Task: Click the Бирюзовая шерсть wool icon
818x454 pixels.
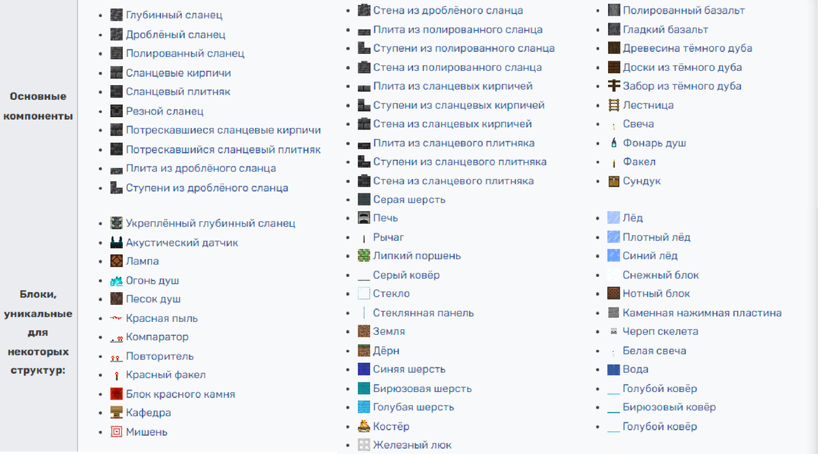Action: tap(363, 389)
